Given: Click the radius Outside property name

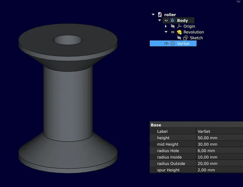Looking at the screenshot, I should (171, 163).
